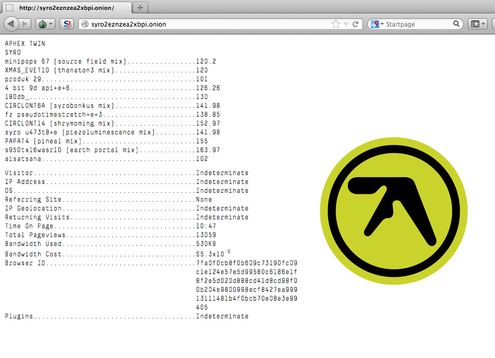This screenshot has height=358, width=495.
Task: Click the NoScript S! icon
Action: 67,24
